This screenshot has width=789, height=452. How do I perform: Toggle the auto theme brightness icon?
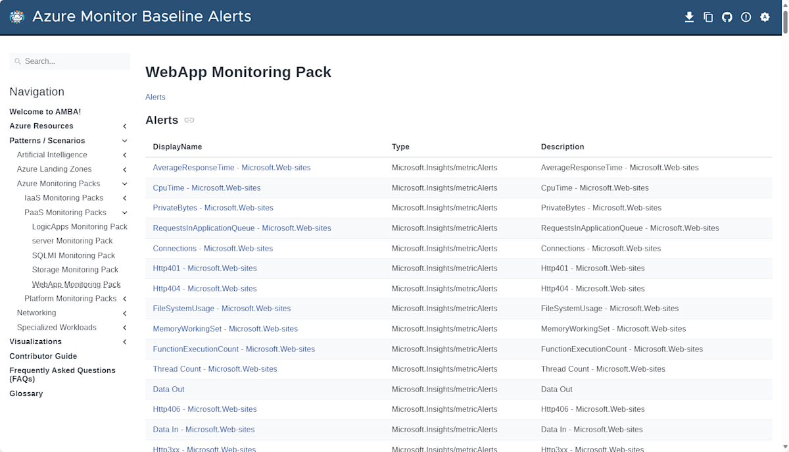tap(765, 17)
